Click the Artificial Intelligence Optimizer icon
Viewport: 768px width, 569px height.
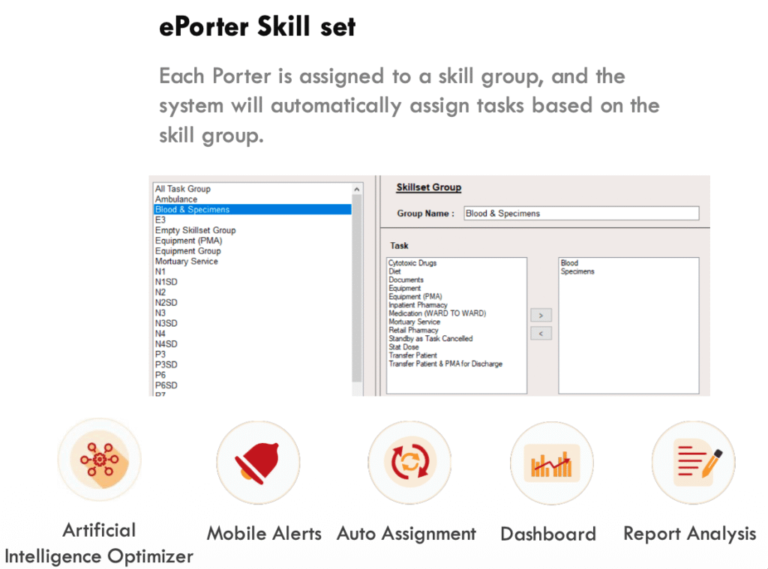pos(99,460)
